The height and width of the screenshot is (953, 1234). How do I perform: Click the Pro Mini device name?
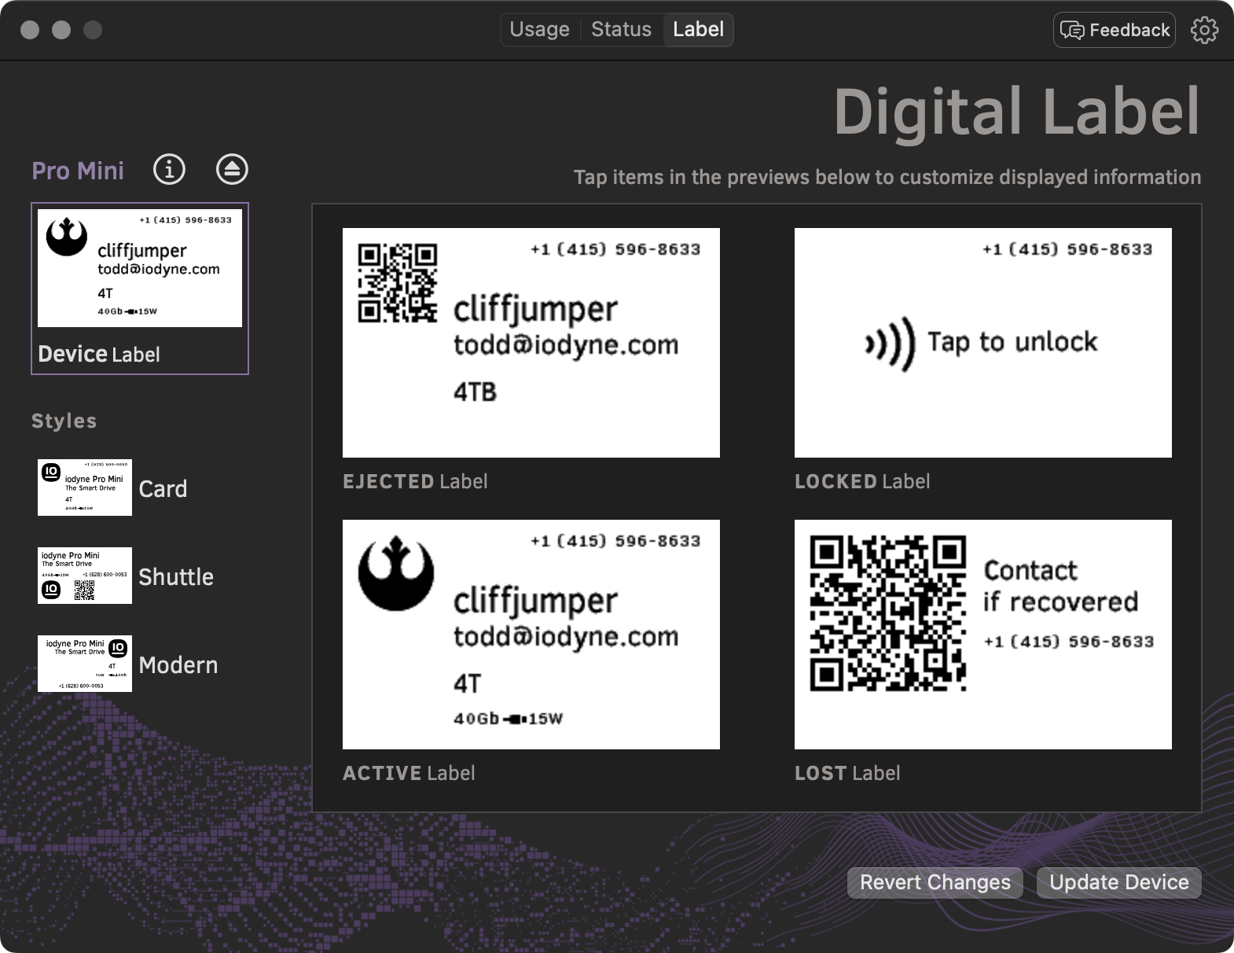pos(78,171)
